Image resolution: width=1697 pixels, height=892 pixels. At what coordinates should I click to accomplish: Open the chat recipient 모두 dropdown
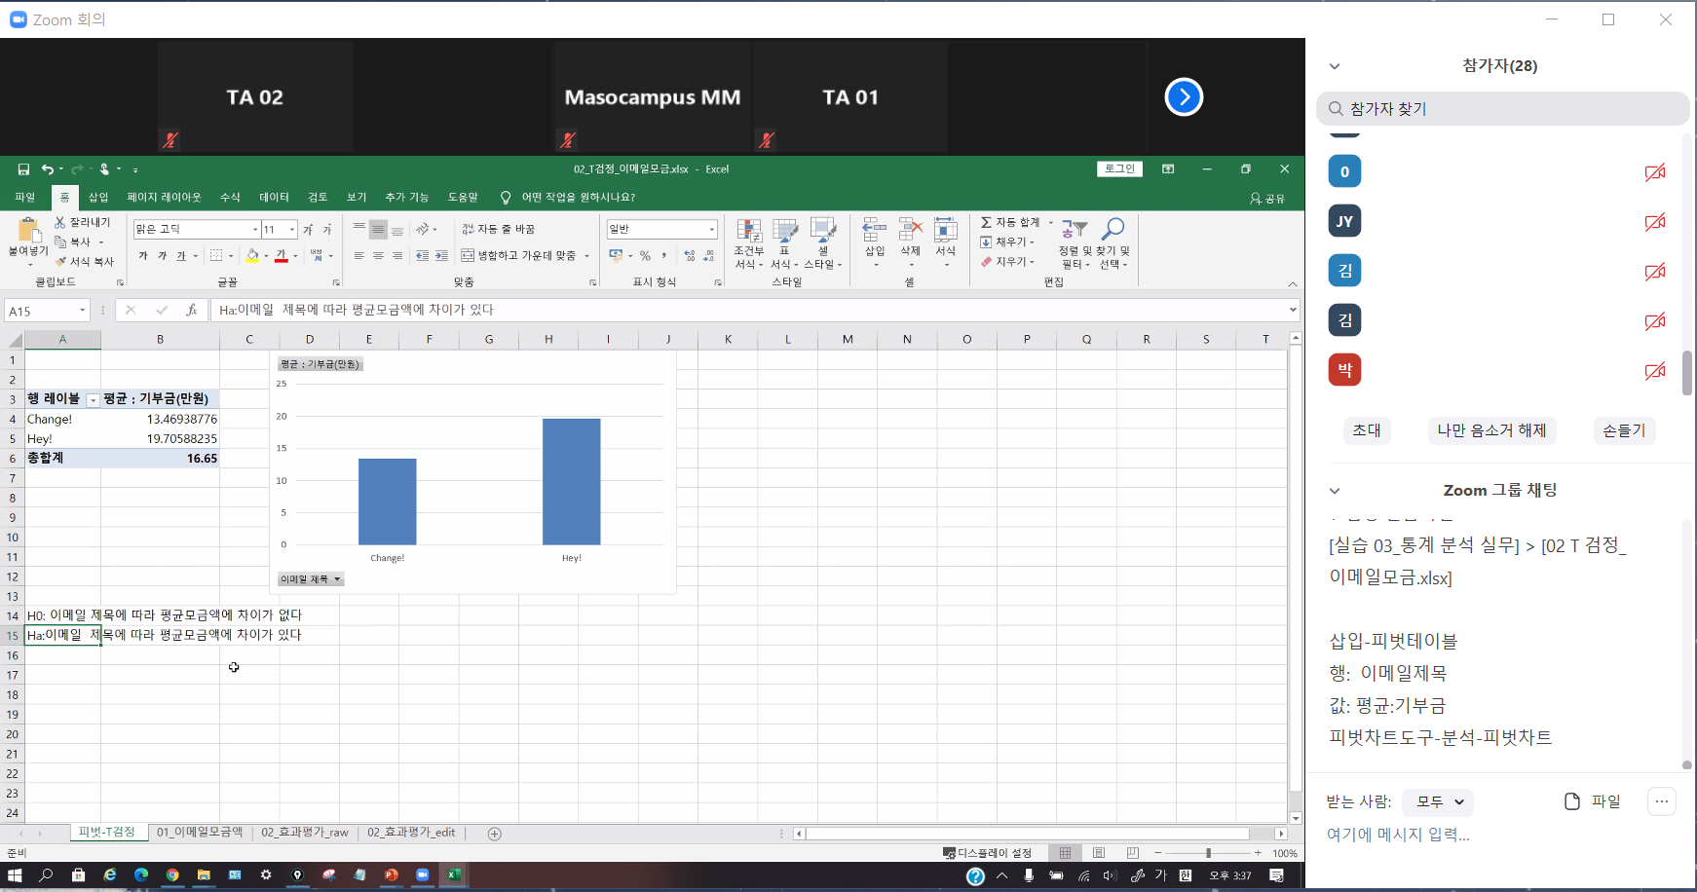point(1439,801)
